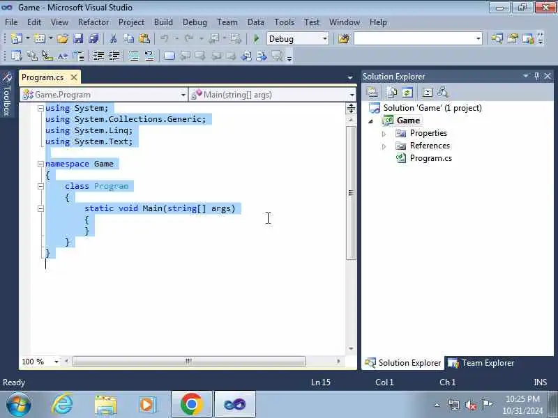The height and width of the screenshot is (418, 558).
Task: Click the Redo arrow icon
Action: pos(188,38)
